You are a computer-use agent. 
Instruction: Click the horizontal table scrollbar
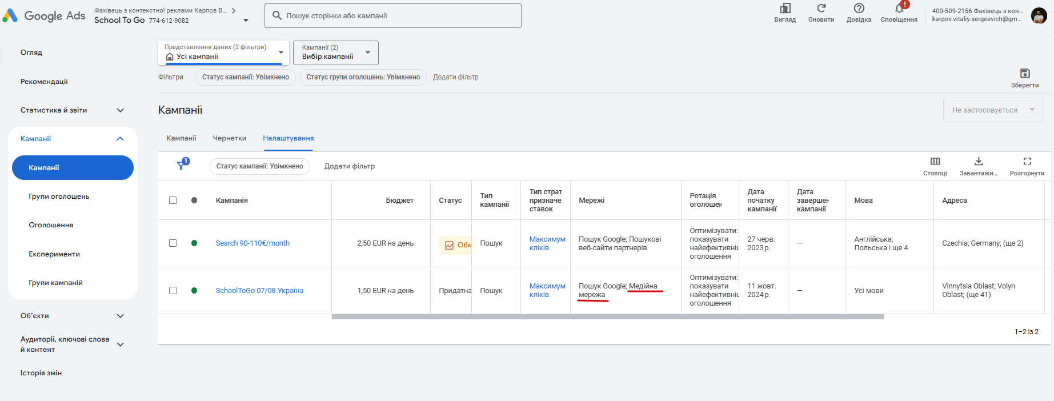click(608, 316)
